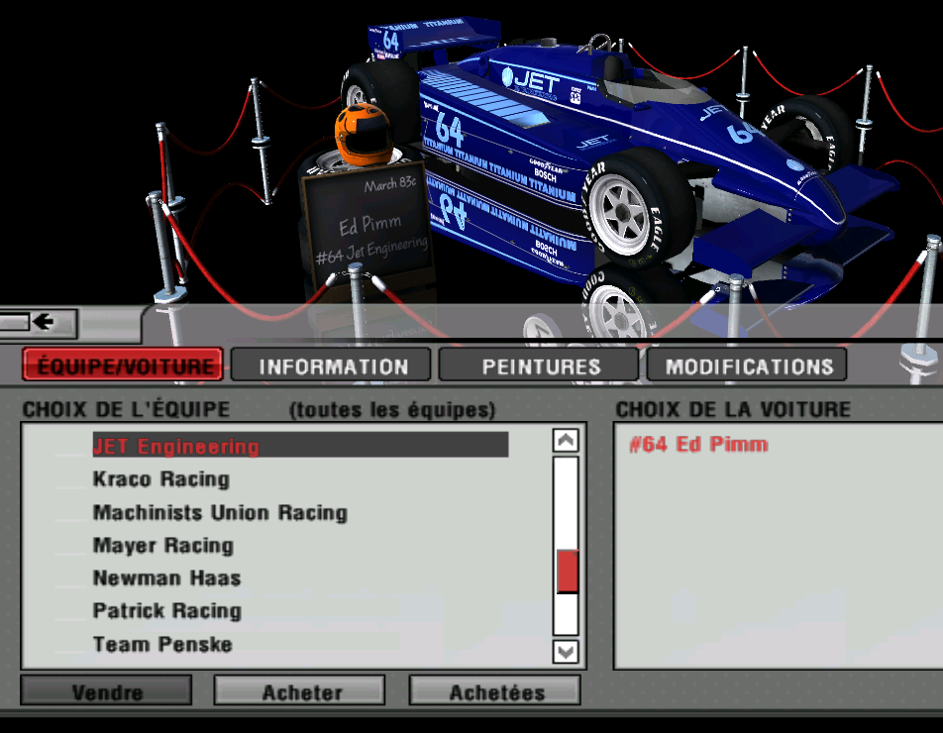The image size is (943, 733).
Task: Select Team Penske entry
Action: [162, 644]
